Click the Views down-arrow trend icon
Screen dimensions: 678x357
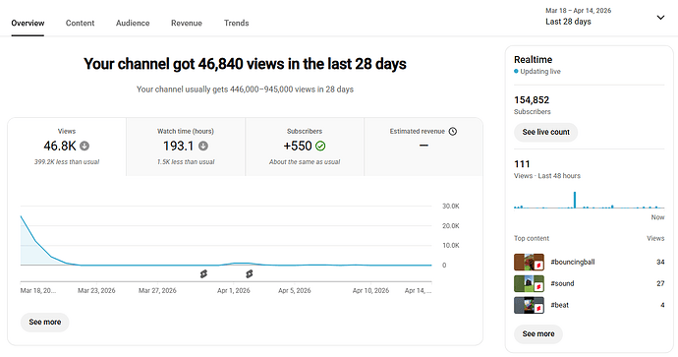tap(85, 147)
